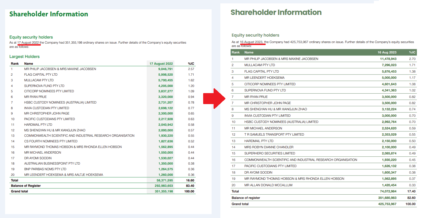Image resolution: width=428 pixels, height=218 pixels.
Task: Click "SUPERHERO SECURITIES LIMITED"
Action: click(270, 153)
